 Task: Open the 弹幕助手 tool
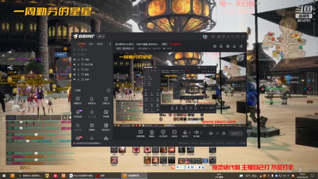78,101
